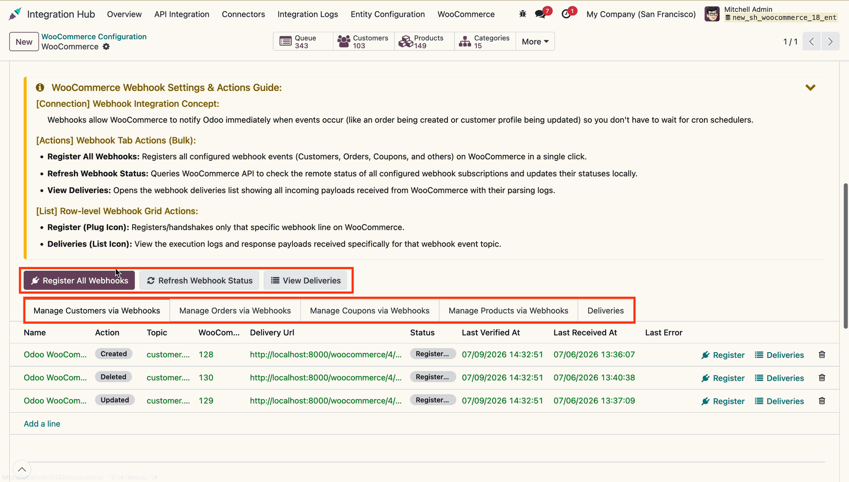Open WooCommerce Configuration breadcrumb
This screenshot has height=482, width=849.
(94, 37)
